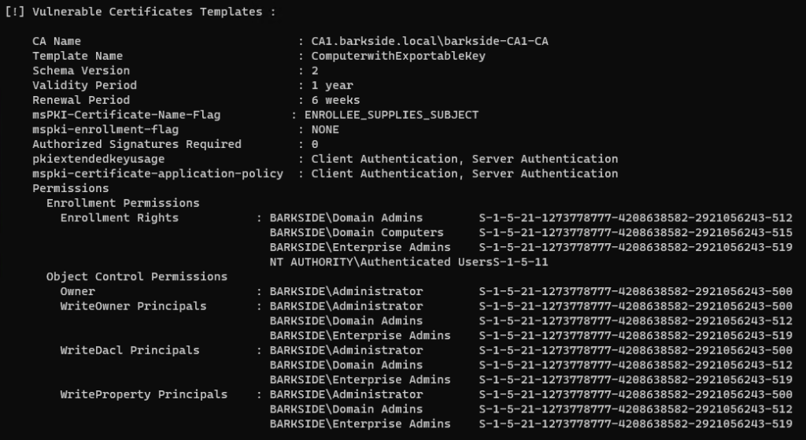
Task: Select the ComputerwithExportableKey template name
Action: click(x=398, y=56)
